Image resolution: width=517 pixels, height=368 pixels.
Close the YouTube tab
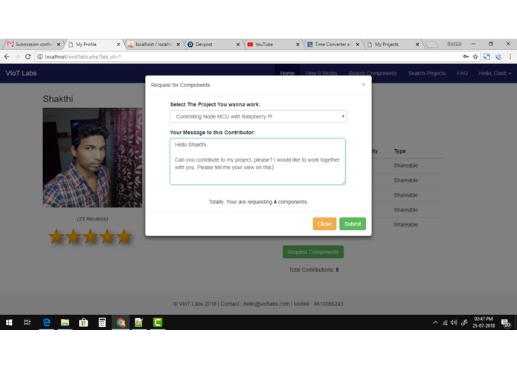pos(298,44)
